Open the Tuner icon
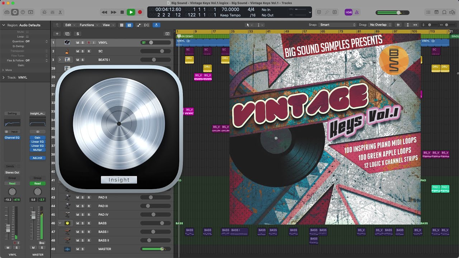The width and height of the screenshot is (459, 258). tap(327, 12)
